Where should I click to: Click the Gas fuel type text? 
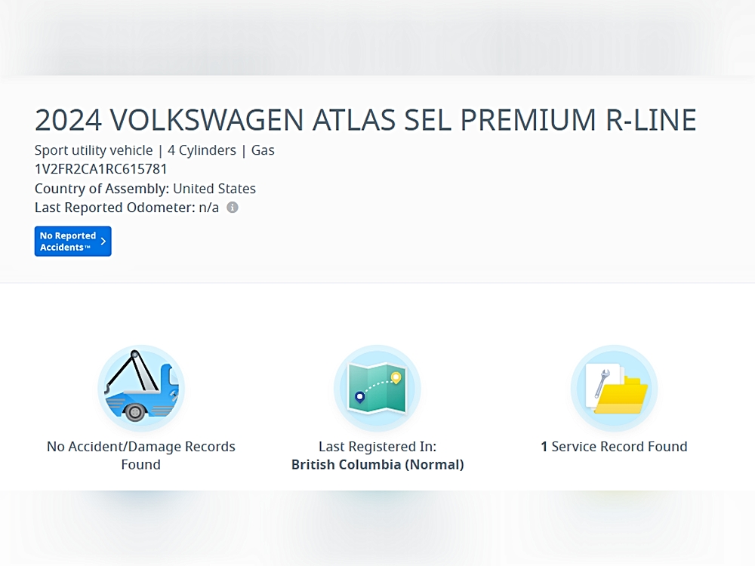tap(263, 150)
